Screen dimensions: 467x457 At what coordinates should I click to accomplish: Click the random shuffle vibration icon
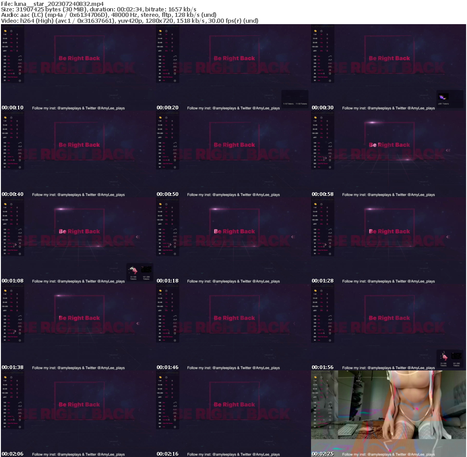tap(20, 70)
